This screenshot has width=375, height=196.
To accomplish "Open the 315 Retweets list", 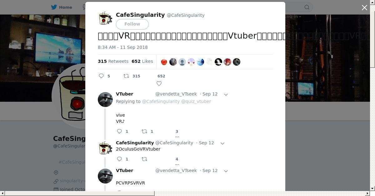I will pos(113,61).
